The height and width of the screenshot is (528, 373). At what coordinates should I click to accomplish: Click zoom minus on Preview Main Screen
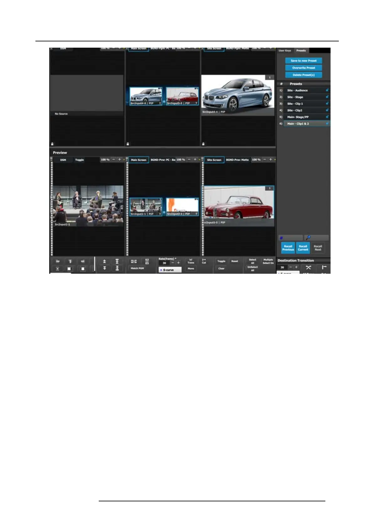pos(189,160)
